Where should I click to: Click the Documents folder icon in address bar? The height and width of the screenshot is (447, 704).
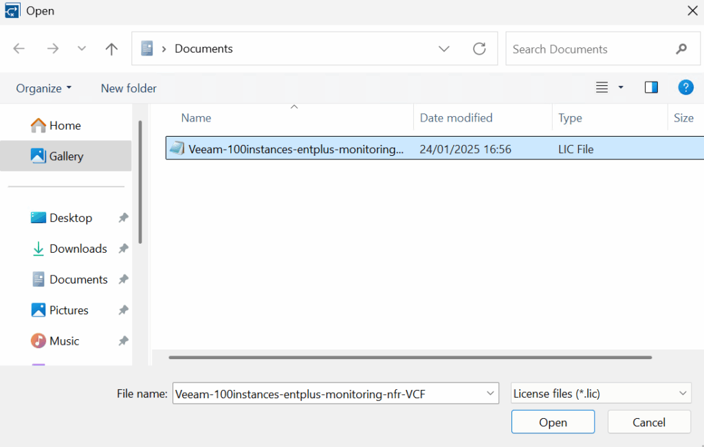coord(147,49)
